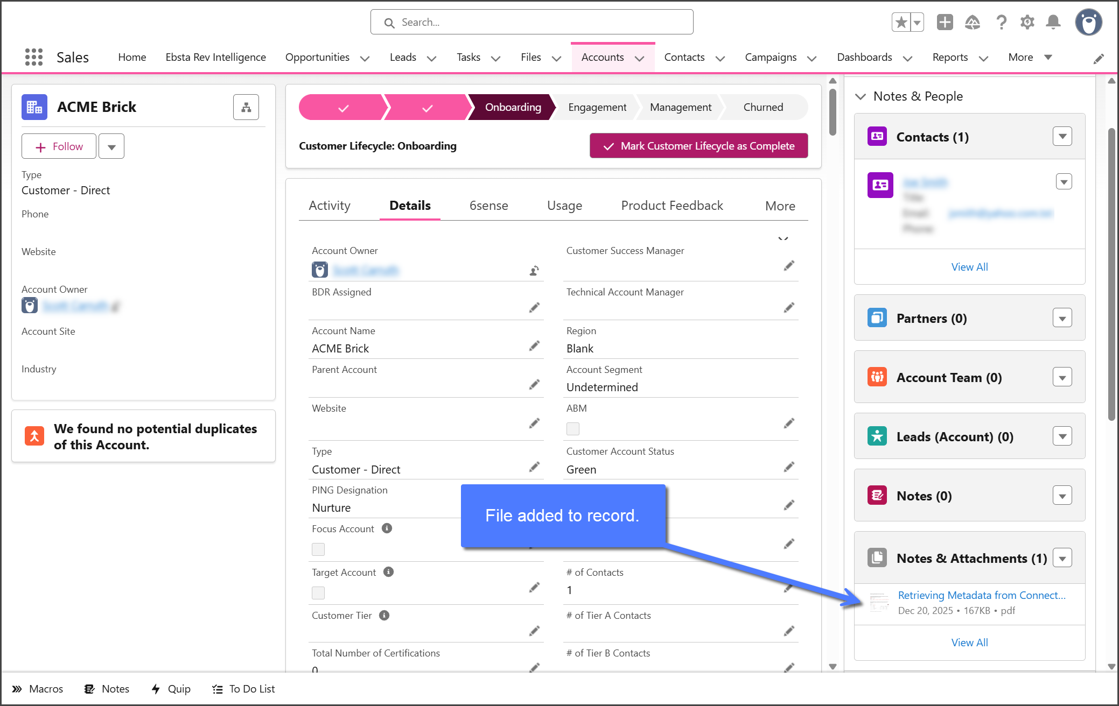Toggle the ABM checkbox
This screenshot has width=1119, height=706.
coord(573,429)
